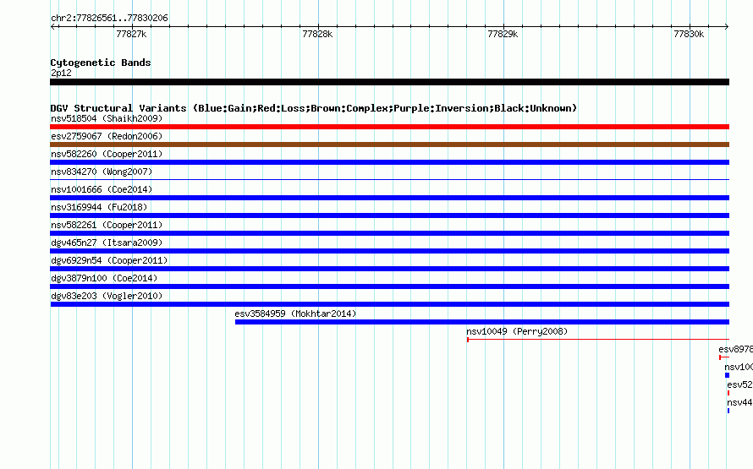Click the 77827k ruler tick label
The width and height of the screenshot is (753, 469).
point(131,34)
